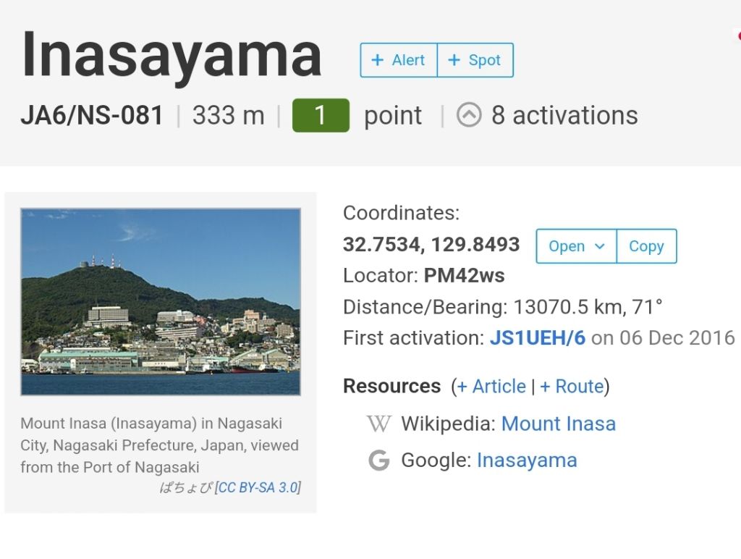Click the green 1 point badge
This screenshot has height=559, width=741.
point(321,115)
